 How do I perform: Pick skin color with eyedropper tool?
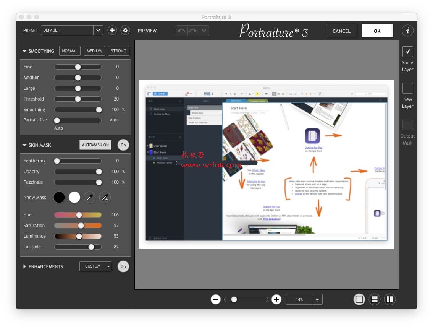(90, 197)
